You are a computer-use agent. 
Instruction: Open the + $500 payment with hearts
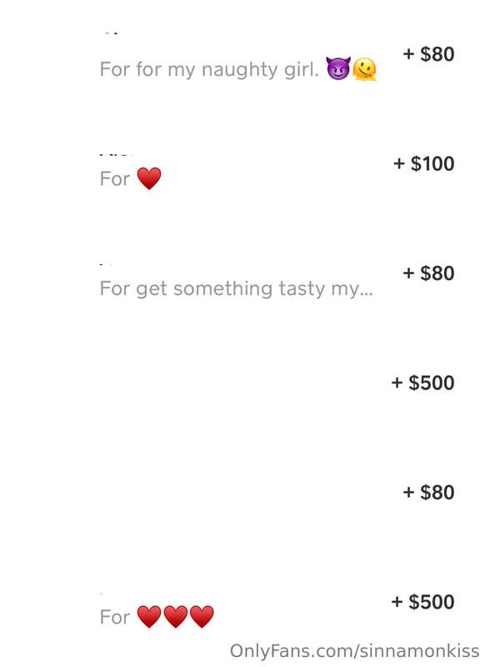(x=423, y=602)
